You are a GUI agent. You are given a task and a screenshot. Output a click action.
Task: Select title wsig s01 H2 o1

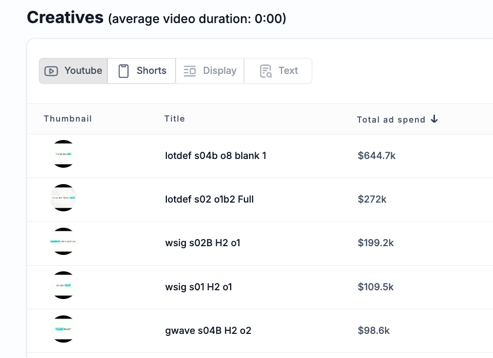pyautogui.click(x=199, y=287)
